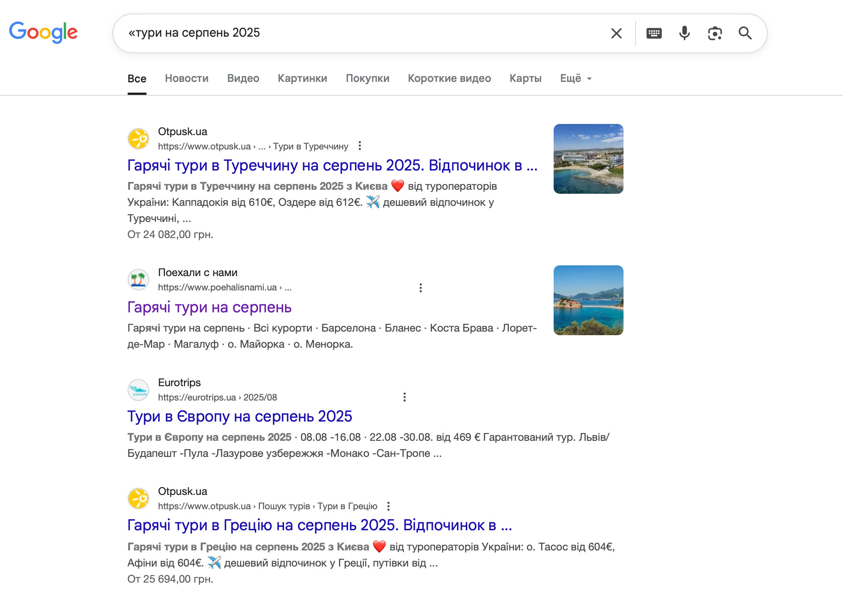Open more options for eurotrips.ua result
843x605 pixels.
click(404, 397)
